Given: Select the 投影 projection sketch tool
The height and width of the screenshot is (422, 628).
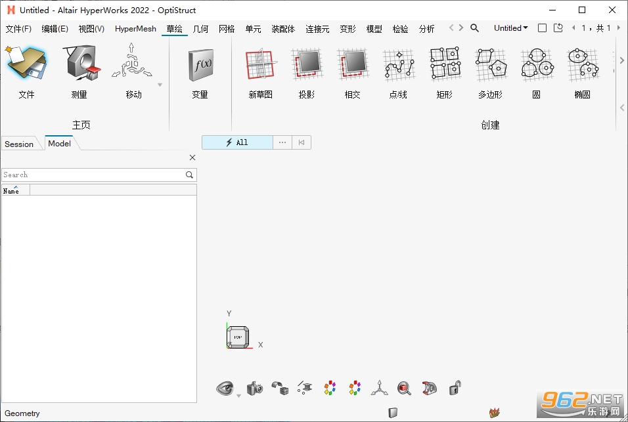Looking at the screenshot, I should click(307, 64).
